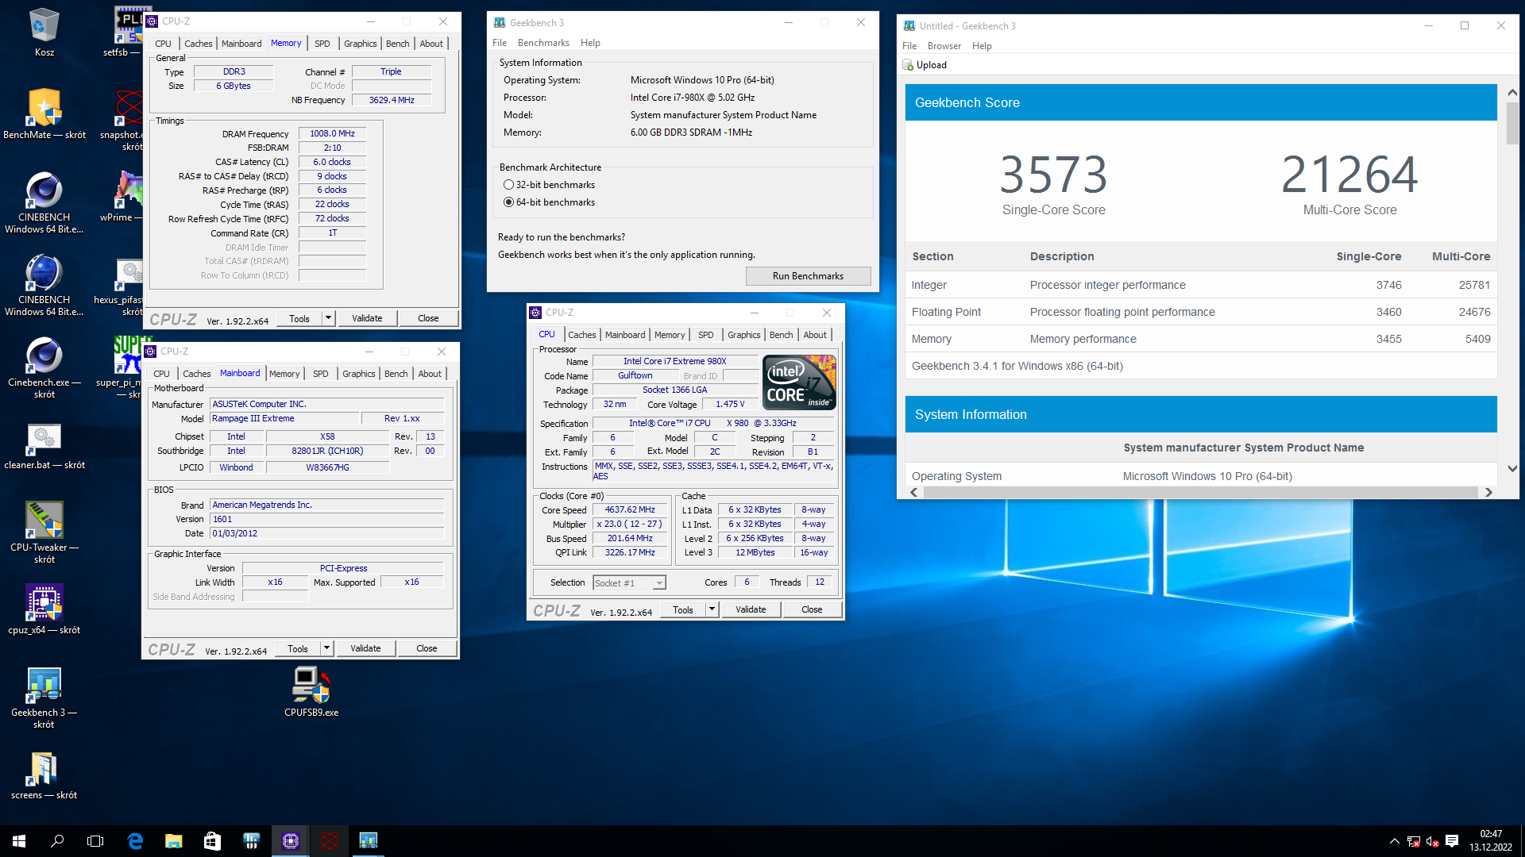1525x857 pixels.
Task: Open the Windows Start menu
Action: pyautogui.click(x=19, y=841)
